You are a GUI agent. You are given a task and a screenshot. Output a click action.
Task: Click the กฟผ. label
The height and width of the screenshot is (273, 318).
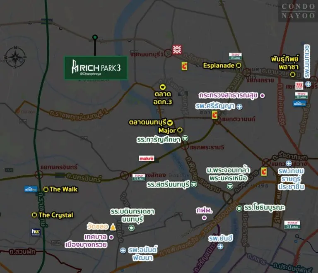click(x=204, y=211)
